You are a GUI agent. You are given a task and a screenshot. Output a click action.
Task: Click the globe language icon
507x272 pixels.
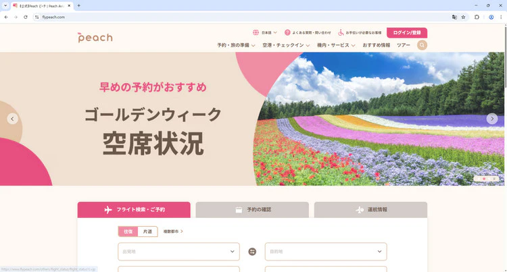(x=256, y=32)
